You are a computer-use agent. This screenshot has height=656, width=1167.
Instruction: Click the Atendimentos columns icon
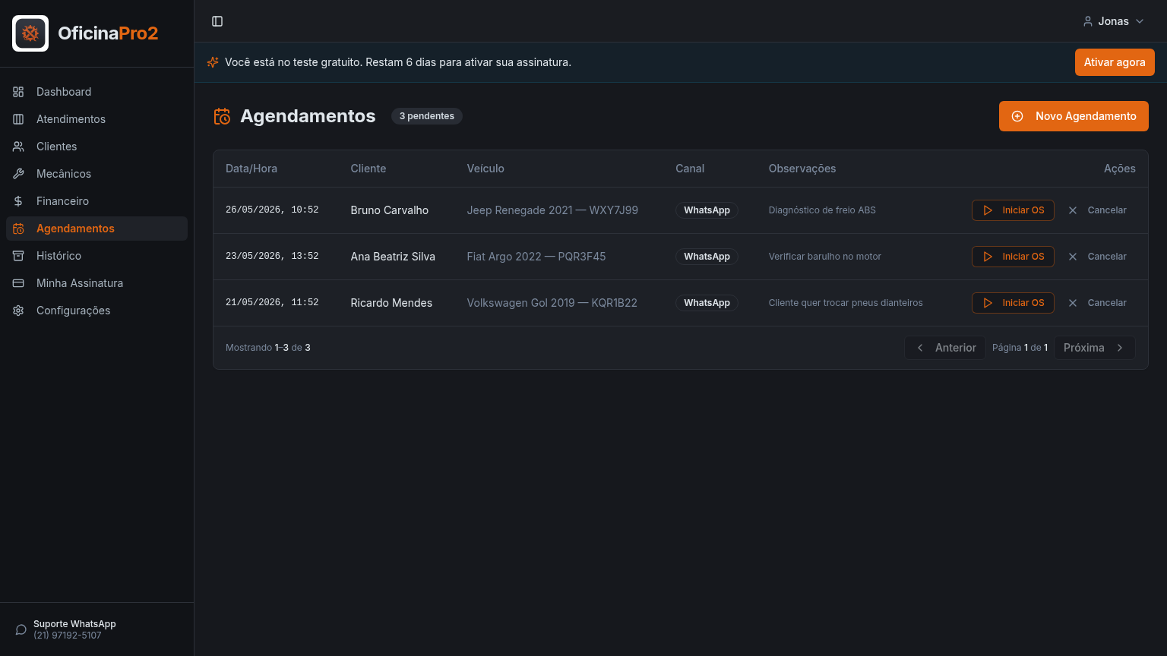point(18,119)
